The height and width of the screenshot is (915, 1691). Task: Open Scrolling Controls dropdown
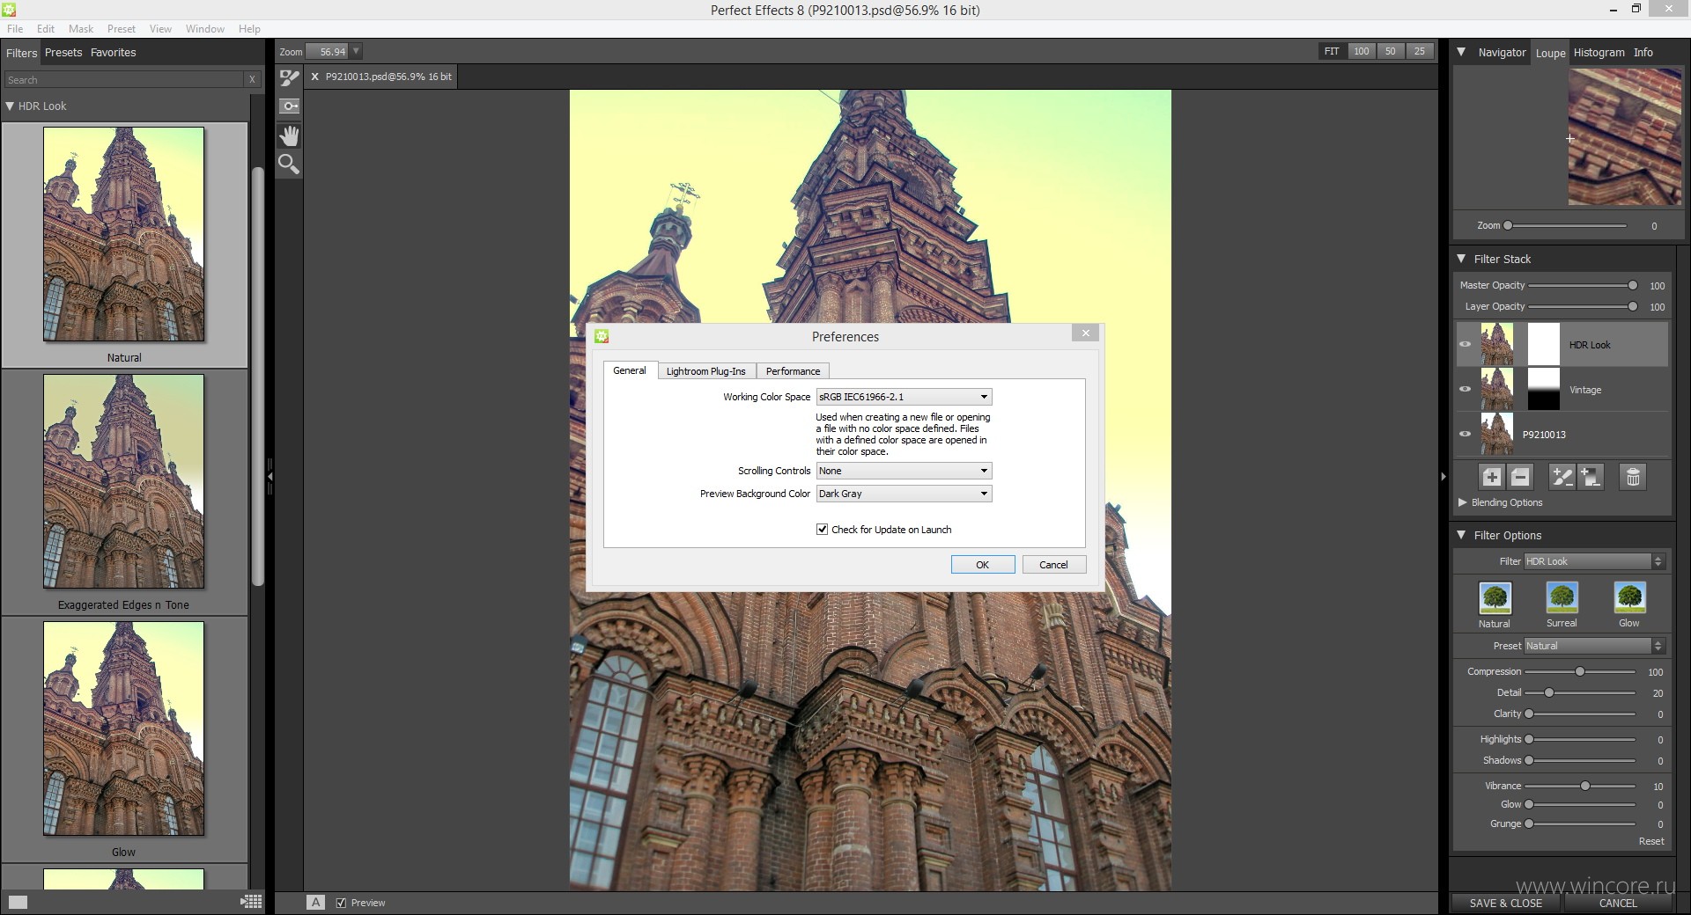pos(904,471)
